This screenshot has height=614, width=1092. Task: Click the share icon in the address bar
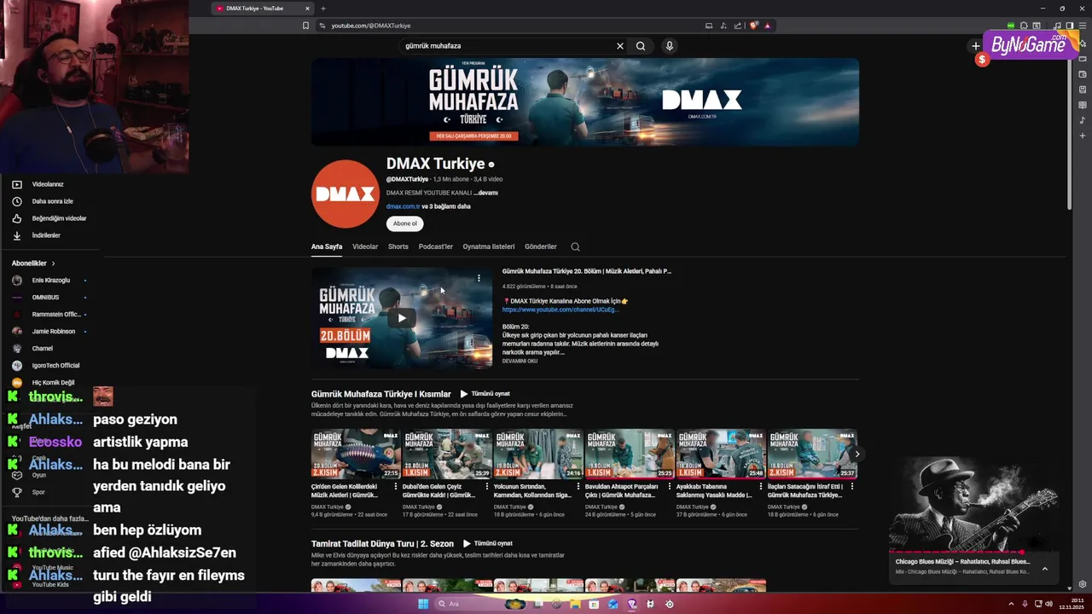(x=739, y=26)
